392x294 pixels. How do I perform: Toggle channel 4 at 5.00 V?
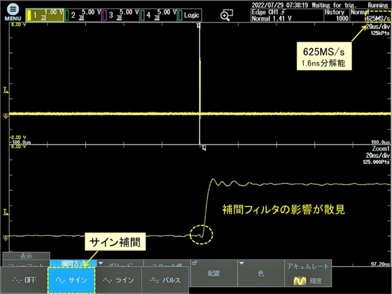click(158, 15)
